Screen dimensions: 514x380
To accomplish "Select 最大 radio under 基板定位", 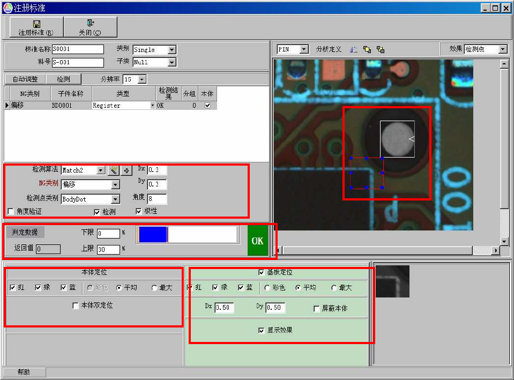I will tap(334, 288).
